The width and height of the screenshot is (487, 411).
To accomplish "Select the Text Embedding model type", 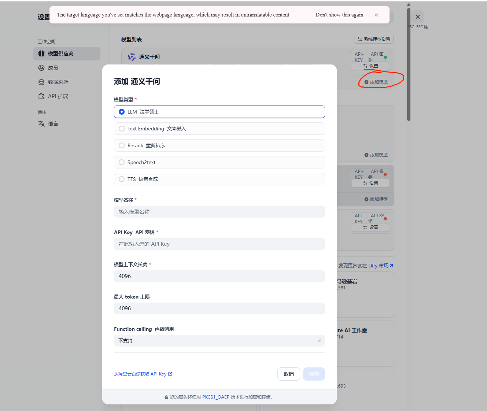I will click(219, 129).
